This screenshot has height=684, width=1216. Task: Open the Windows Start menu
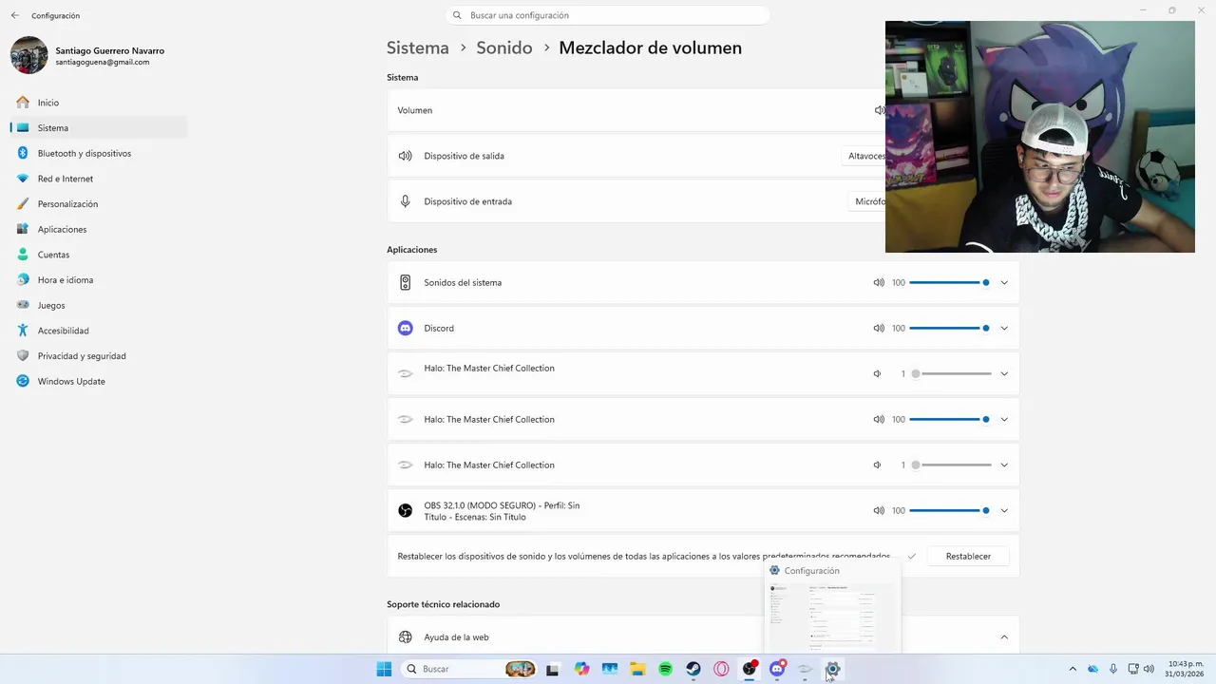384,669
